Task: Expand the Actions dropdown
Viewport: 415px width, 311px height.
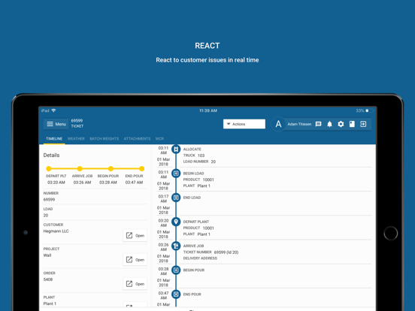Action: (x=244, y=124)
